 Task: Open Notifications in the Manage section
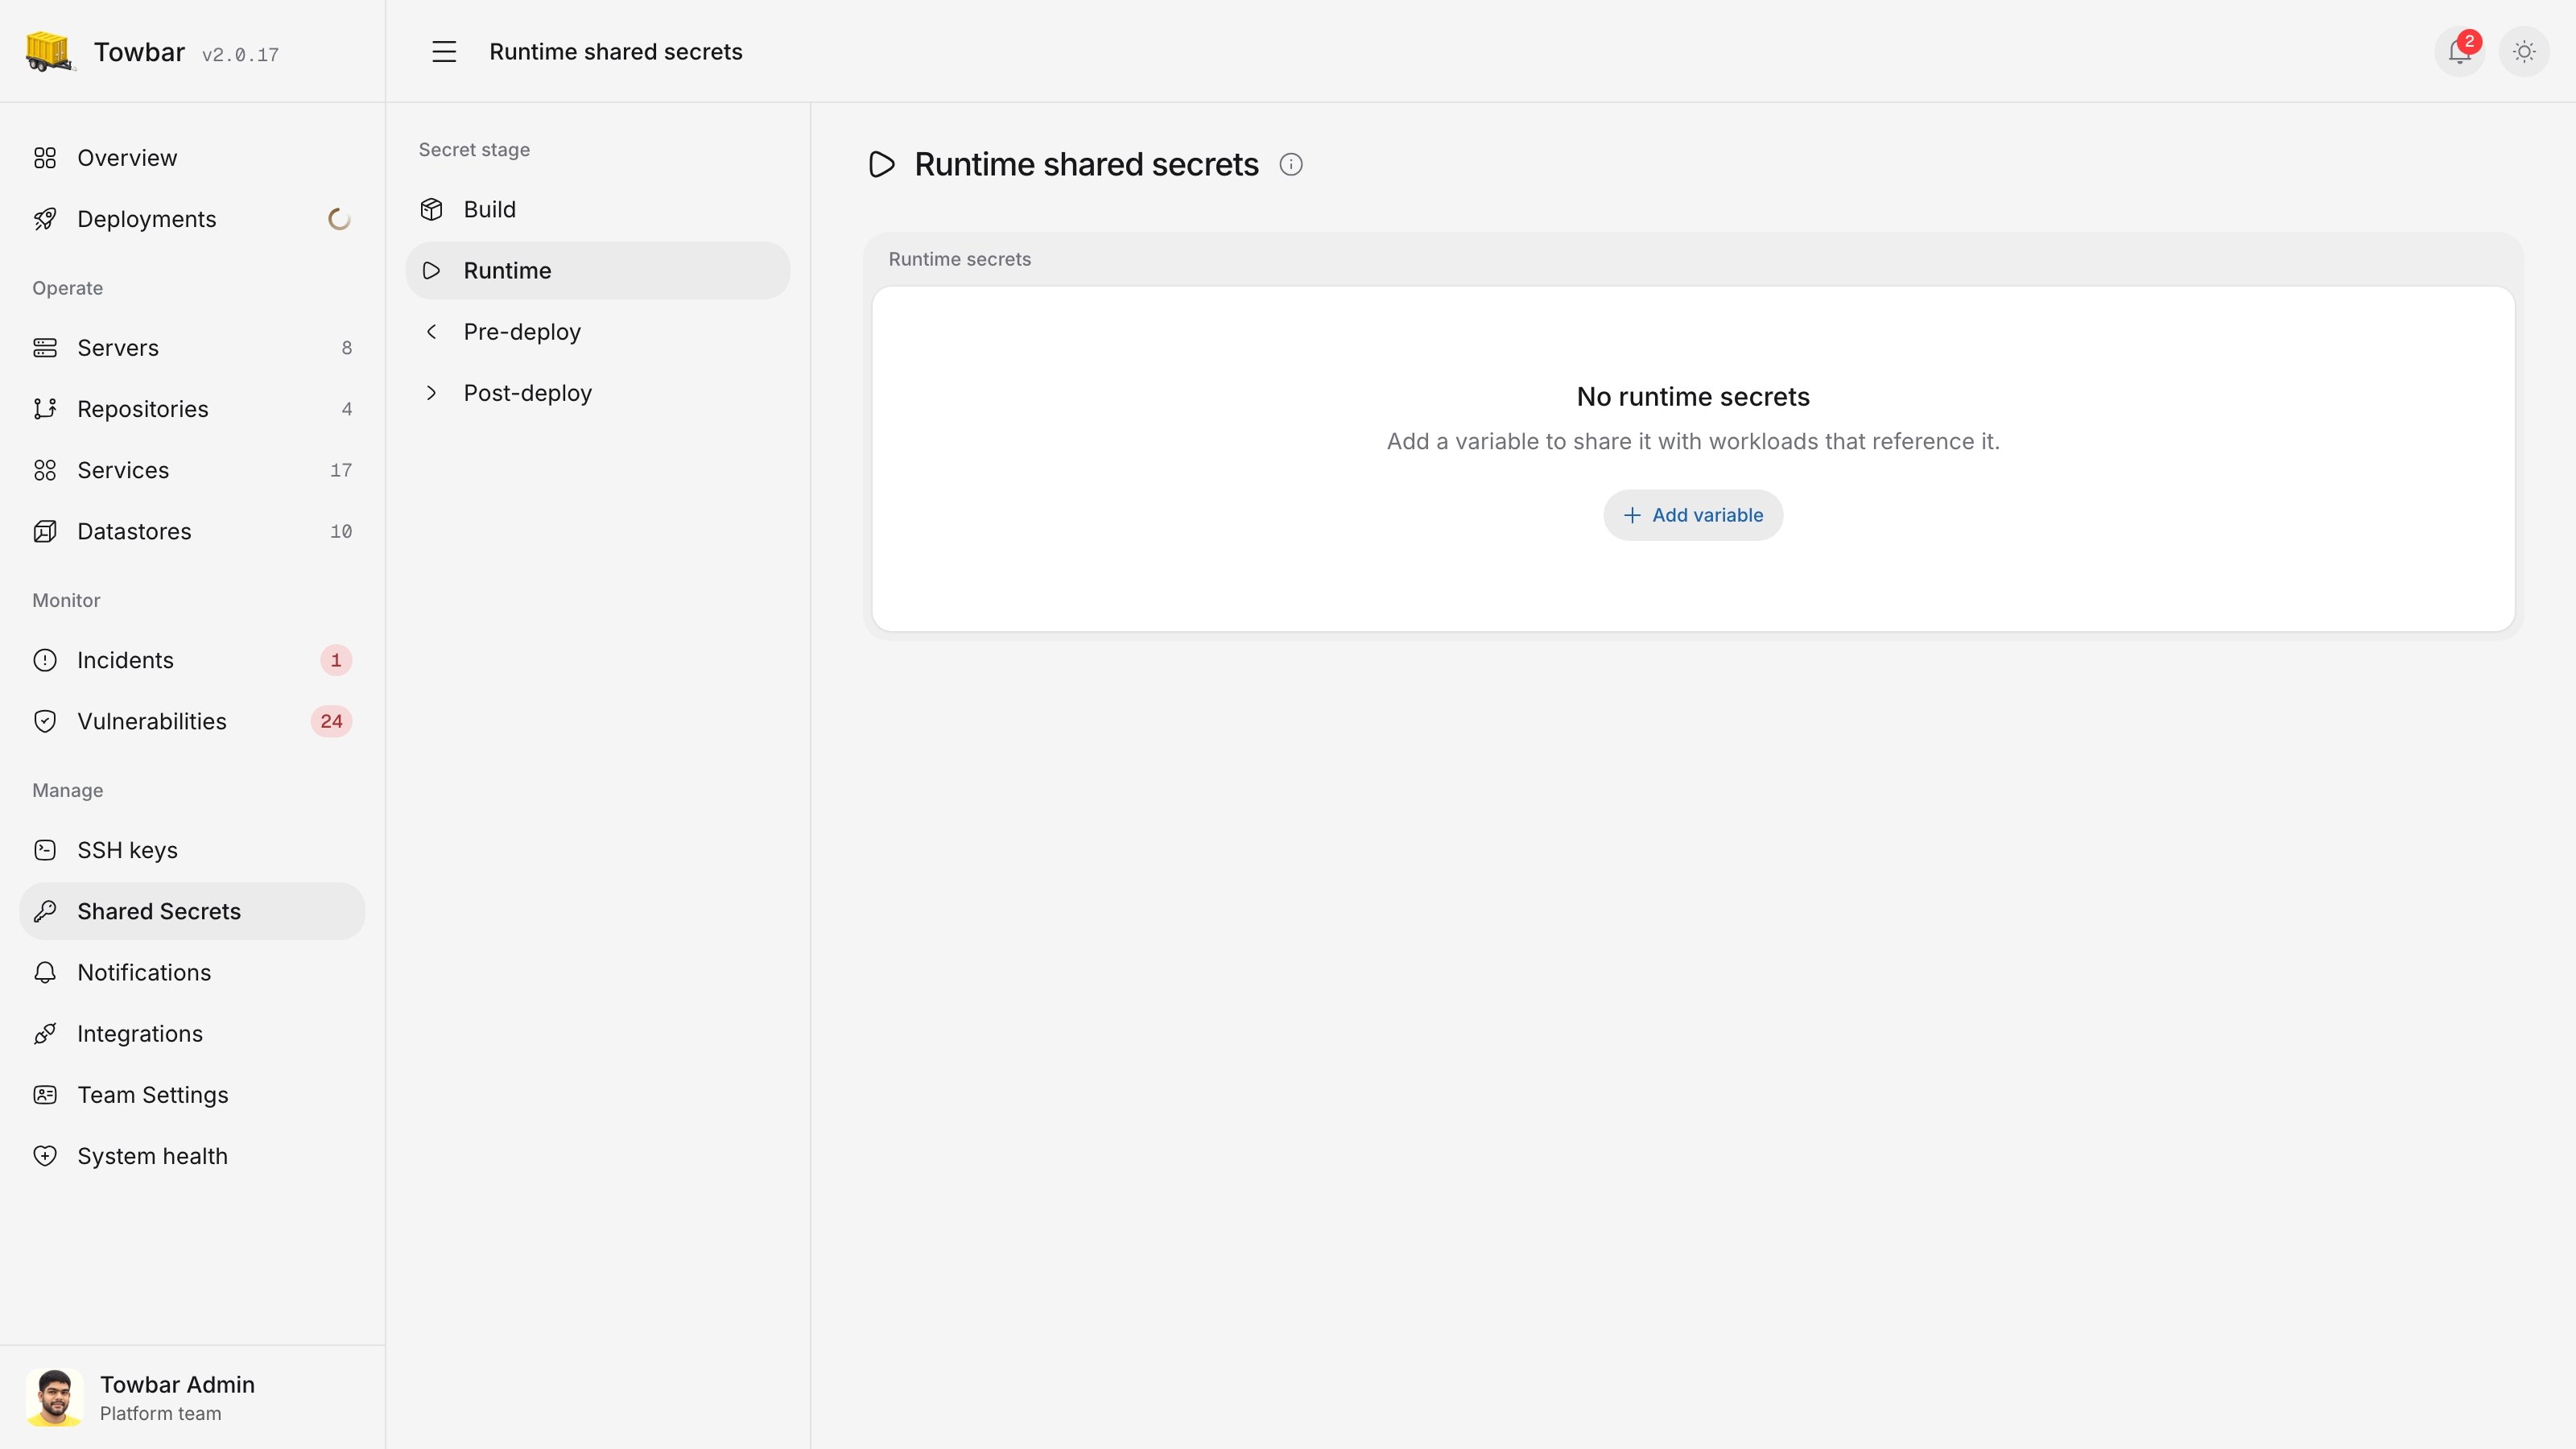pos(192,972)
